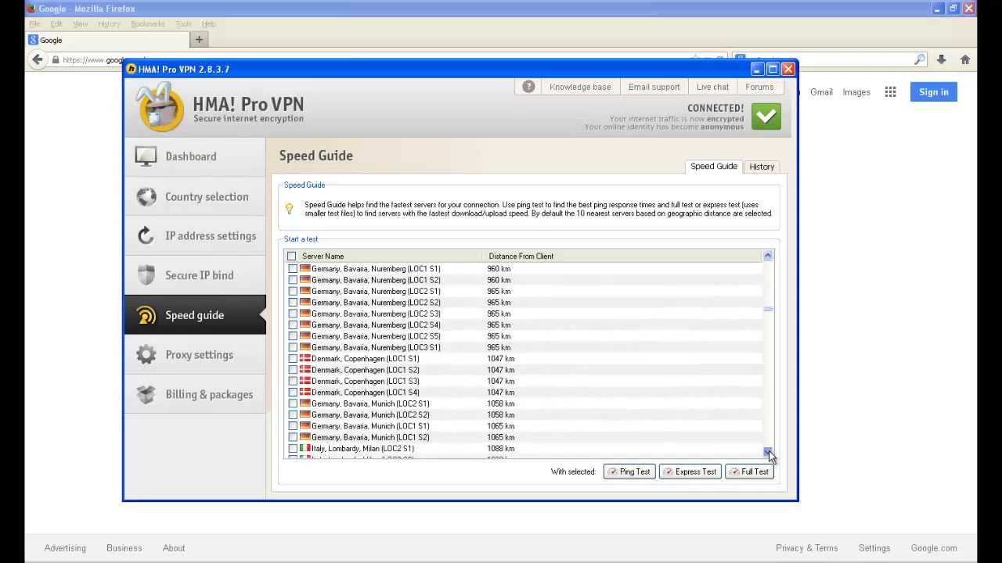The height and width of the screenshot is (563, 1002).
Task: Open Dashboard from the sidebar
Action: [195, 156]
